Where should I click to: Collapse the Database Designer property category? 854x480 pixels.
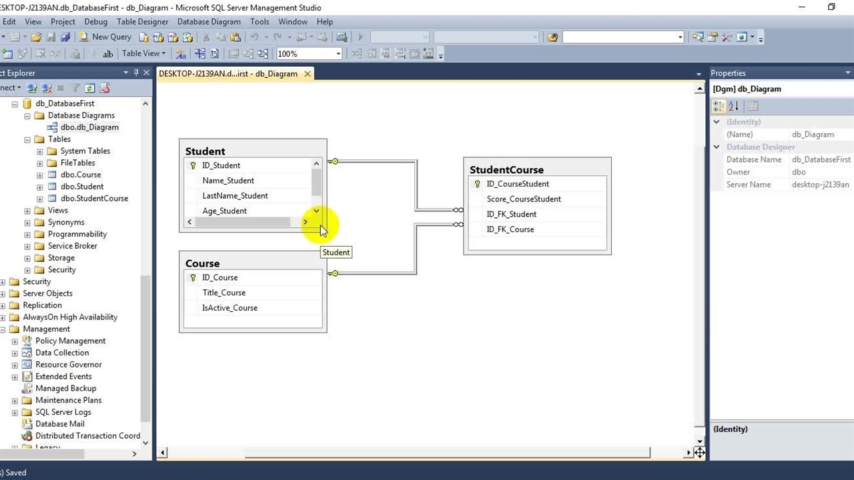717,147
